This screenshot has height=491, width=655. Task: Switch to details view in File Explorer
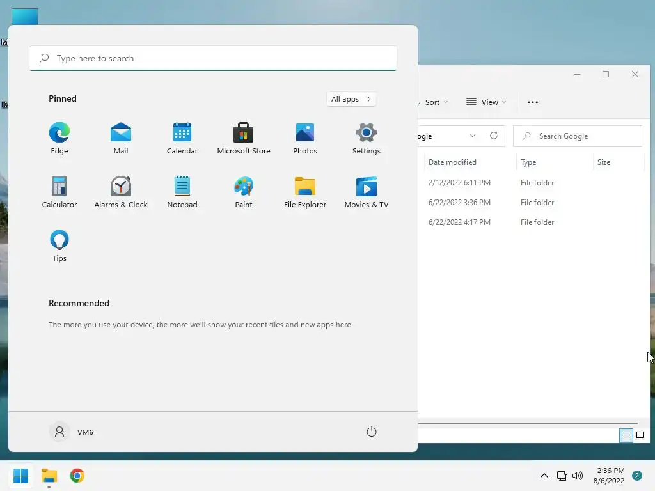tap(626, 435)
